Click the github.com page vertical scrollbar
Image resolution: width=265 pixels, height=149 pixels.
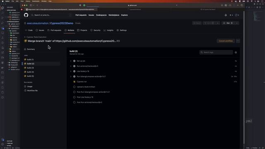coord(244,78)
